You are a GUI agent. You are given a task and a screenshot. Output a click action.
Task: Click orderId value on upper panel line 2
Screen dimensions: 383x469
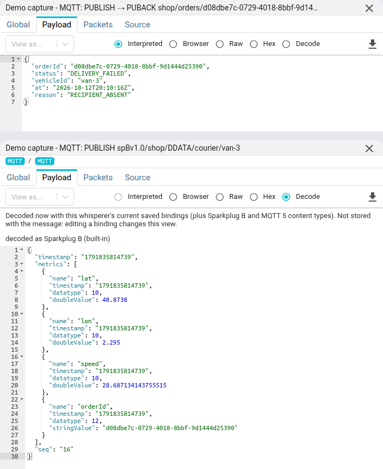[x=138, y=66]
